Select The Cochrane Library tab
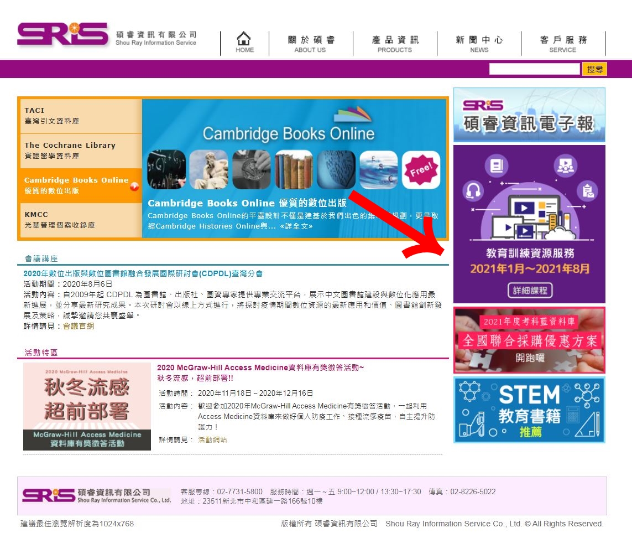The width and height of the screenshot is (632, 533). point(81,151)
